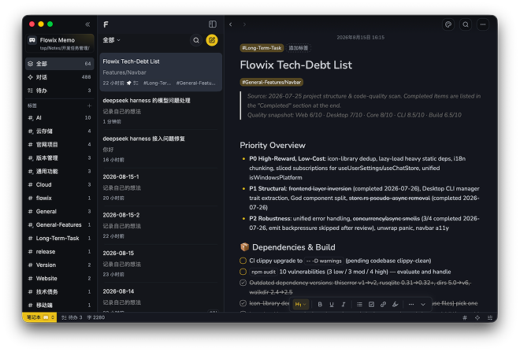Image resolution: width=520 pixels, height=352 pixels.
Task: Click the sparkle AI icon in status bar
Action: 477,317
